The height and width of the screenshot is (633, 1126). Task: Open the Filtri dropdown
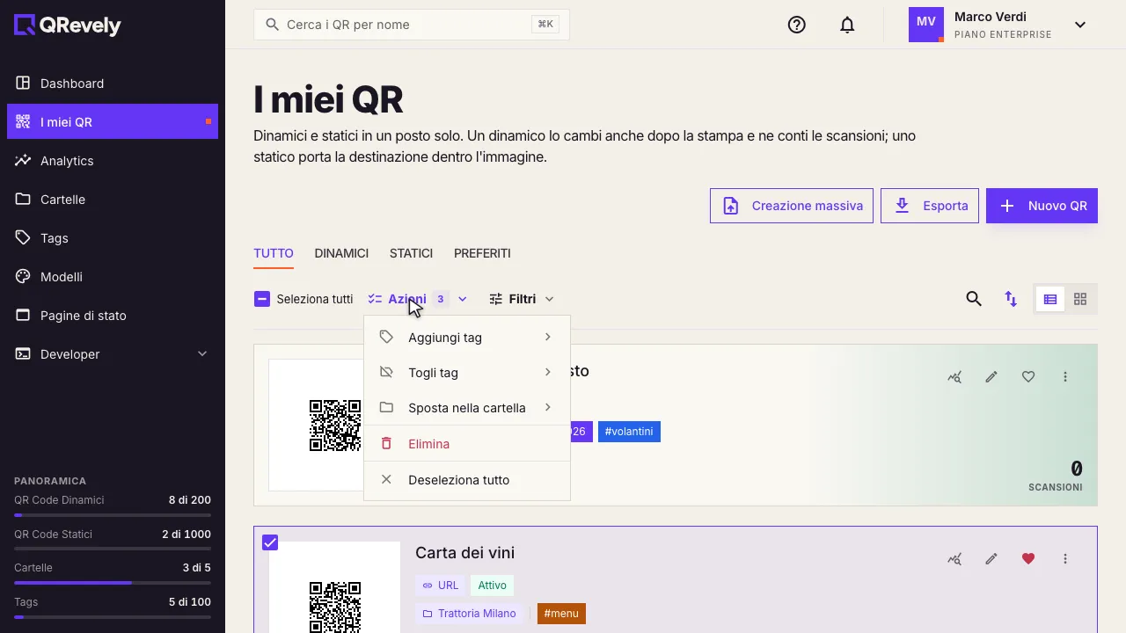(x=522, y=299)
